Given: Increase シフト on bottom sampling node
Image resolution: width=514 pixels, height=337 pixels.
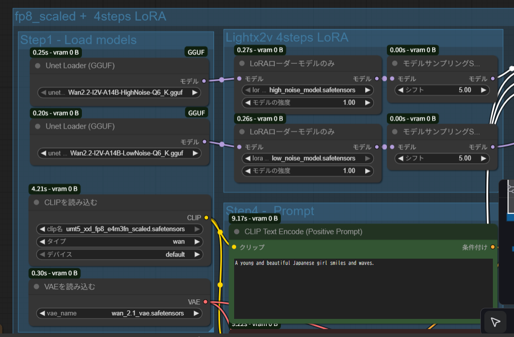Looking at the screenshot, I should [x=483, y=158].
